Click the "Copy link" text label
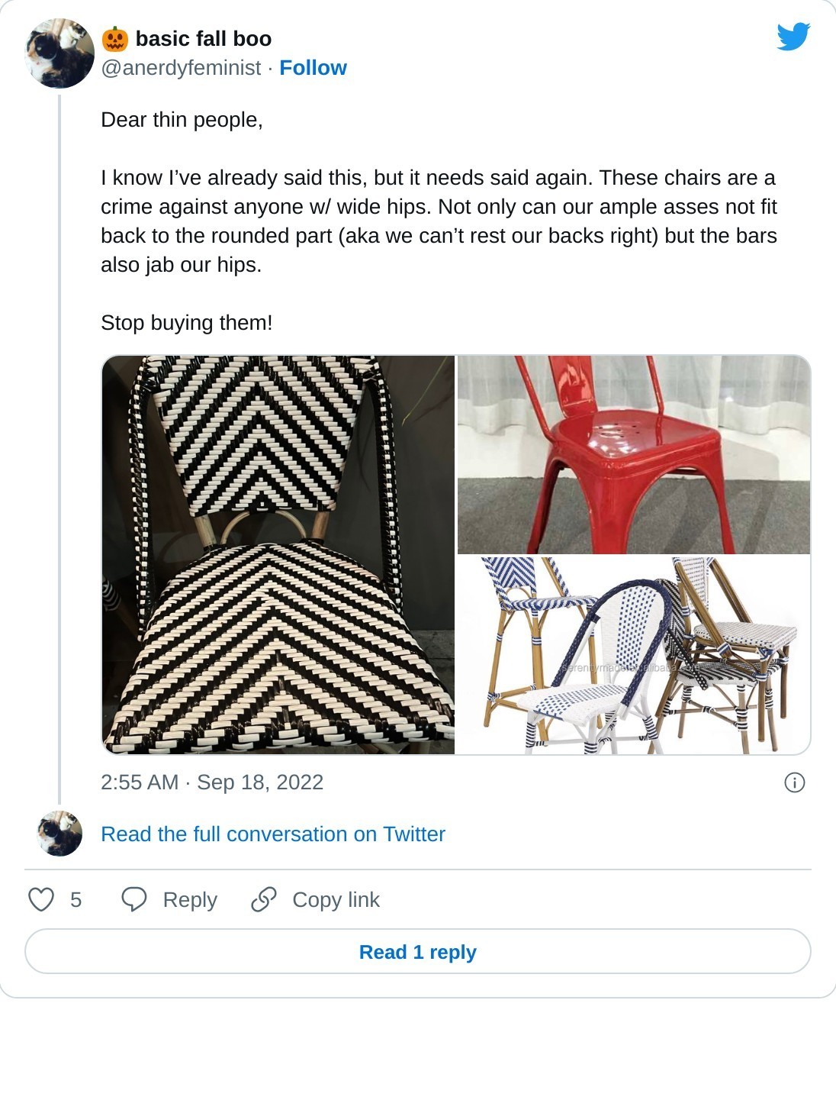This screenshot has width=836, height=1113. (x=336, y=900)
